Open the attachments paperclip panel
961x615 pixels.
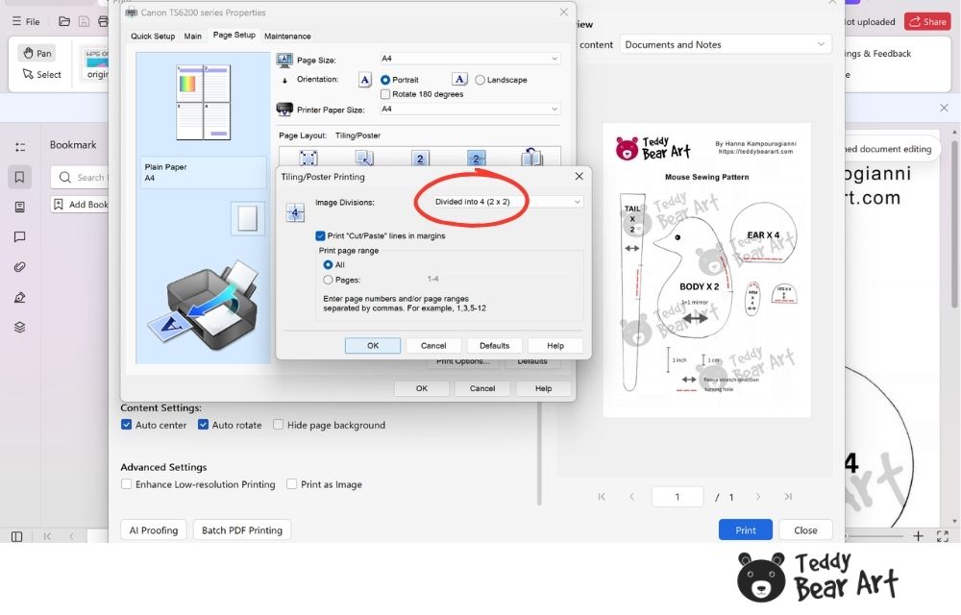pos(19,267)
